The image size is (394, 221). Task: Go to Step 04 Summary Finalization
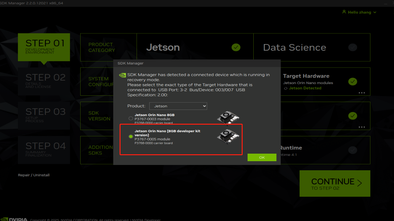pos(44,150)
